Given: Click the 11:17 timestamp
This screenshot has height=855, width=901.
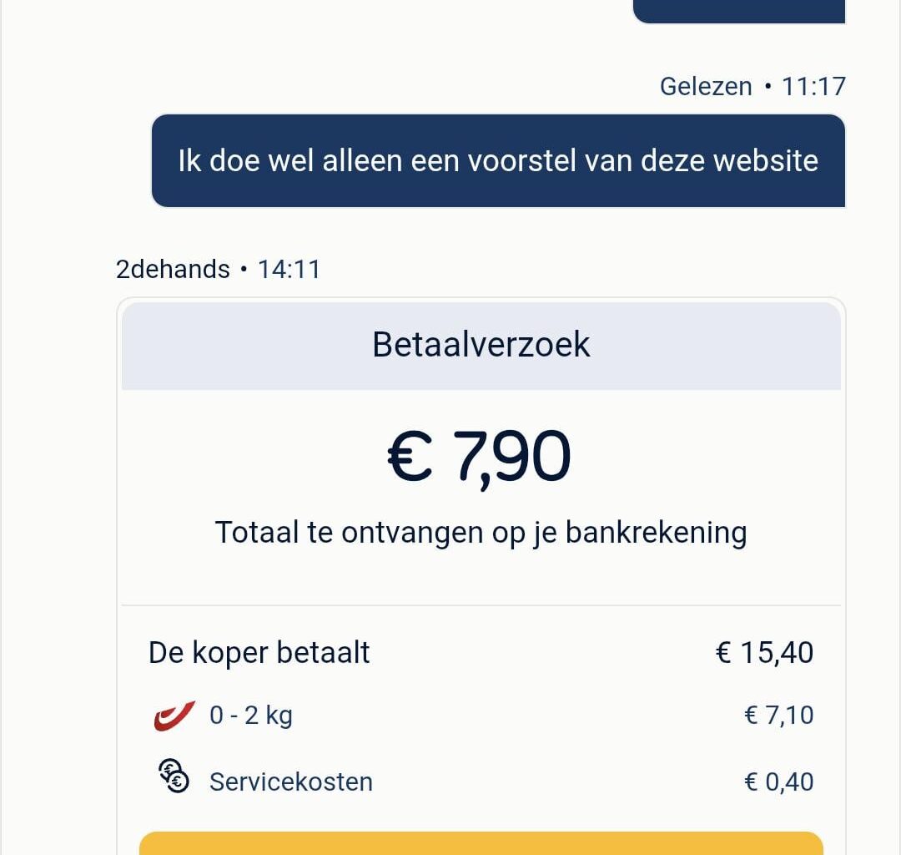Looking at the screenshot, I should [x=815, y=86].
